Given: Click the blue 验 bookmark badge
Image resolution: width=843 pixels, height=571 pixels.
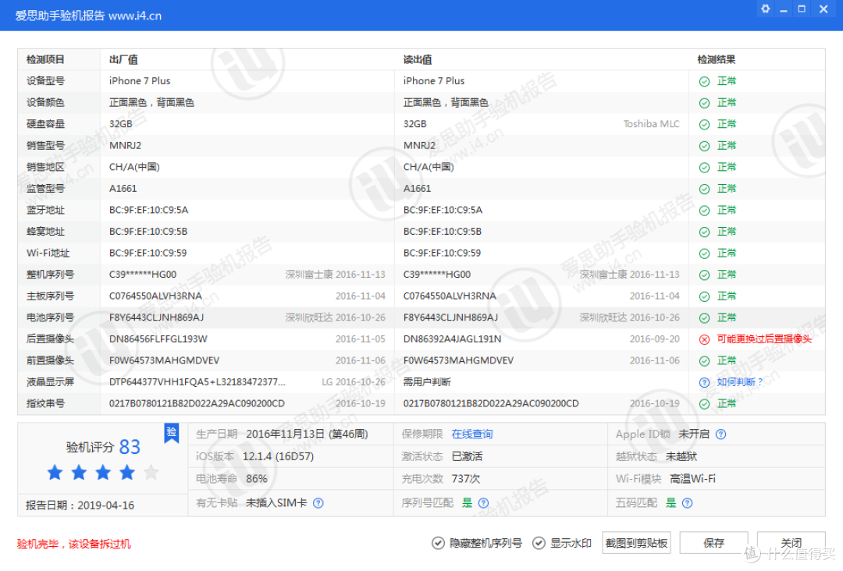Looking at the screenshot, I should [172, 433].
